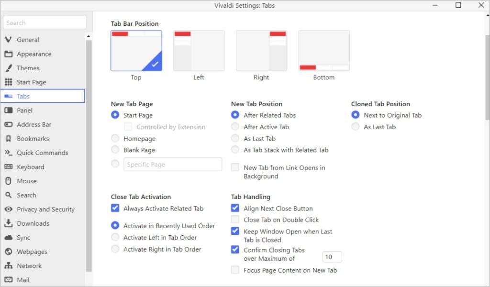This screenshot has width=490, height=287.
Task: Click the Privacy and Security eye icon
Action: point(9,209)
